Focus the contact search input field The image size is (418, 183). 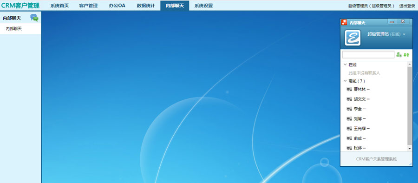[x=368, y=54]
